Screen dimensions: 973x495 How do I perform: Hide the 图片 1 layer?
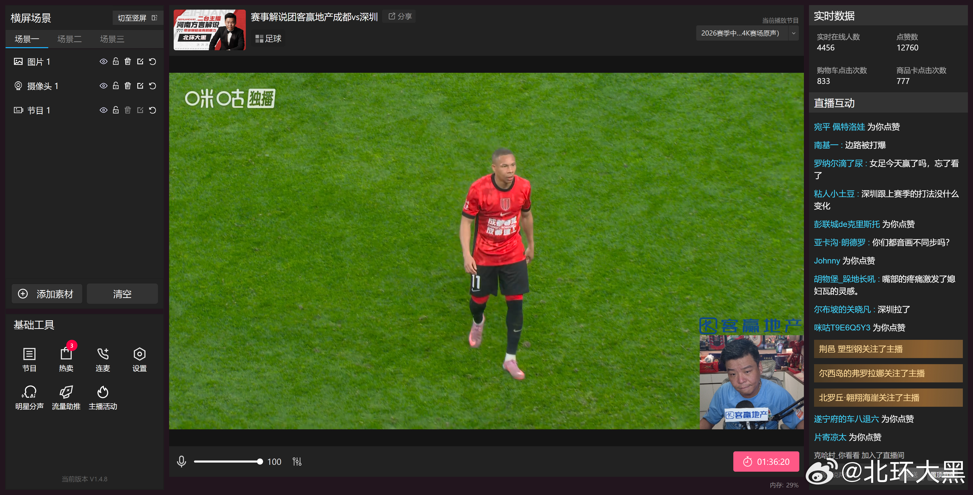[103, 62]
